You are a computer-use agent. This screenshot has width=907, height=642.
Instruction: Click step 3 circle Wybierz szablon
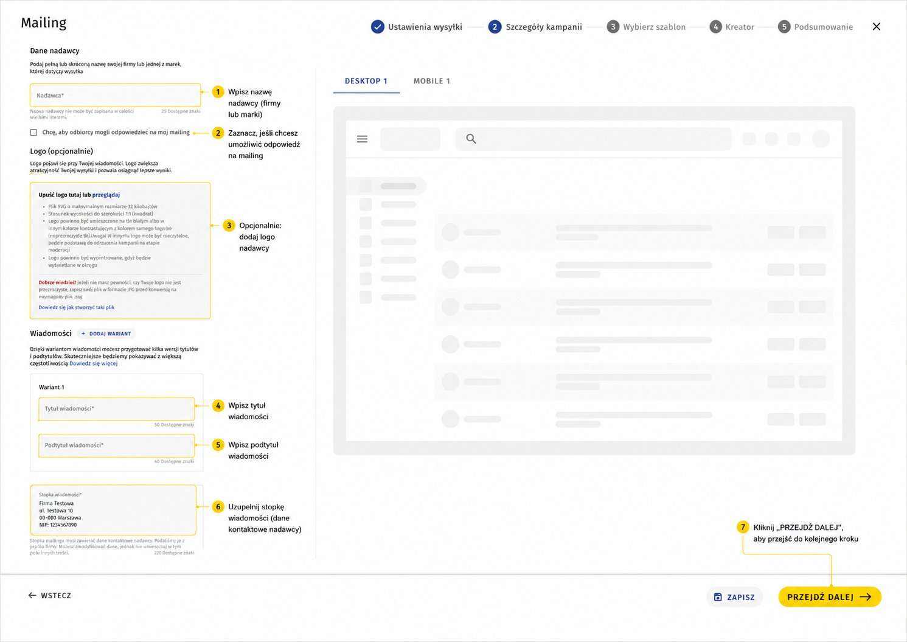tap(613, 27)
